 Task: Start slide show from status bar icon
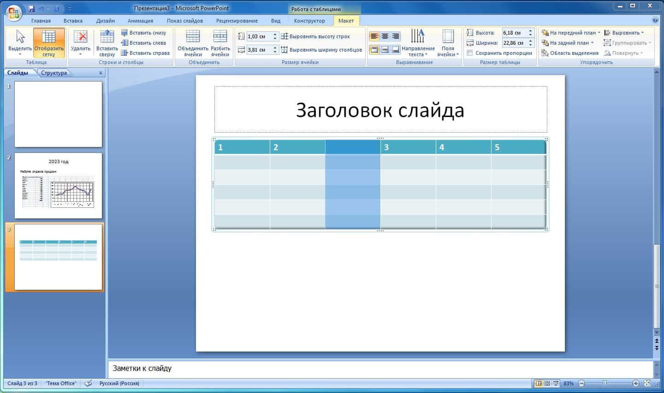[556, 383]
